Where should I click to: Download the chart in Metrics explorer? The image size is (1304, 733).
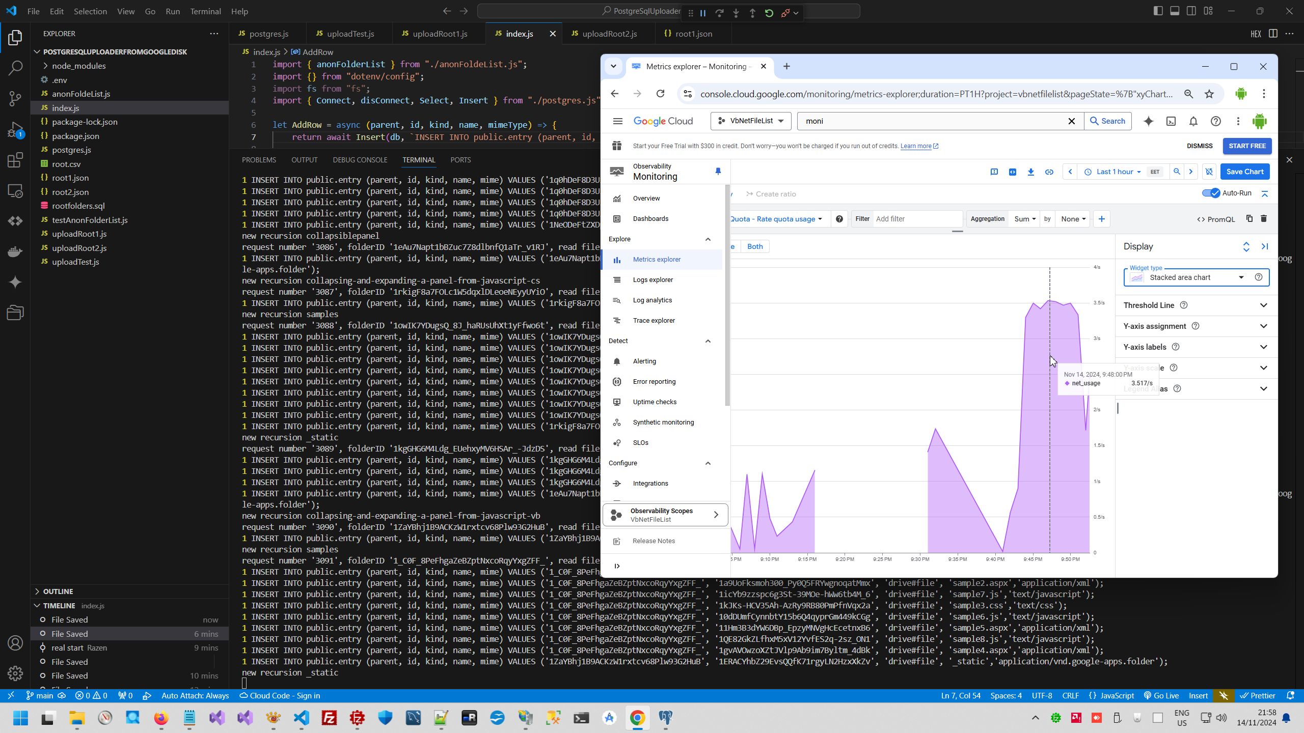[1030, 172]
